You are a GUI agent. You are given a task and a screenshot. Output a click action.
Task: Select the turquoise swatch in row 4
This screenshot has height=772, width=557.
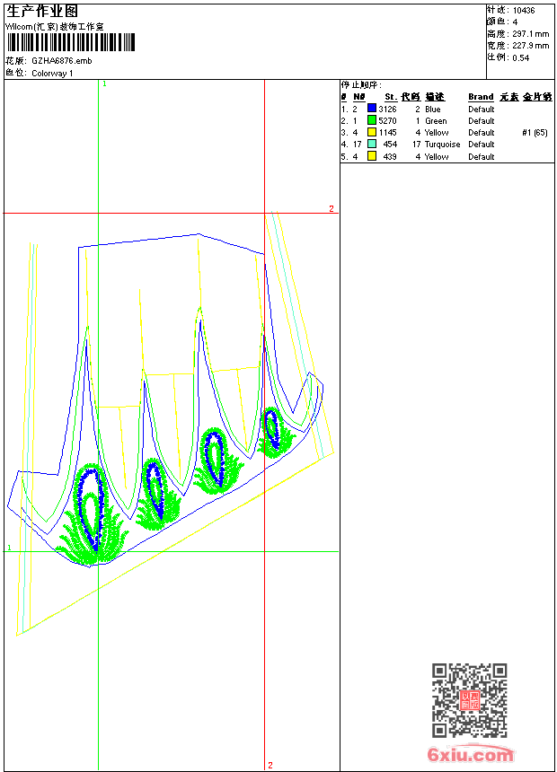click(x=371, y=144)
